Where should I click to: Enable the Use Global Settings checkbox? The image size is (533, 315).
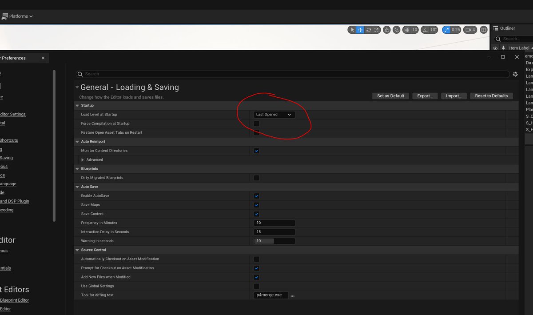point(257,286)
